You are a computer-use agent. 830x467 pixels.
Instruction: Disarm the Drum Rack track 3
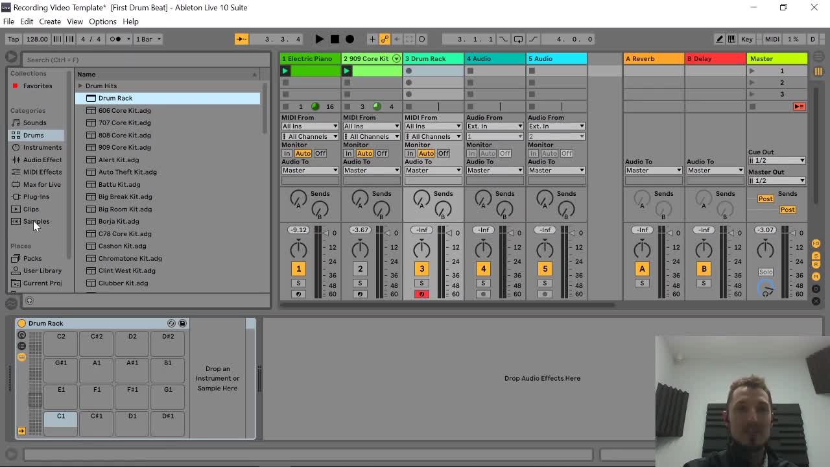pos(421,294)
